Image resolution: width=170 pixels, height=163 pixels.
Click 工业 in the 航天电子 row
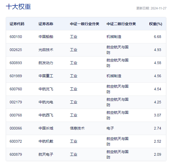[73, 155]
